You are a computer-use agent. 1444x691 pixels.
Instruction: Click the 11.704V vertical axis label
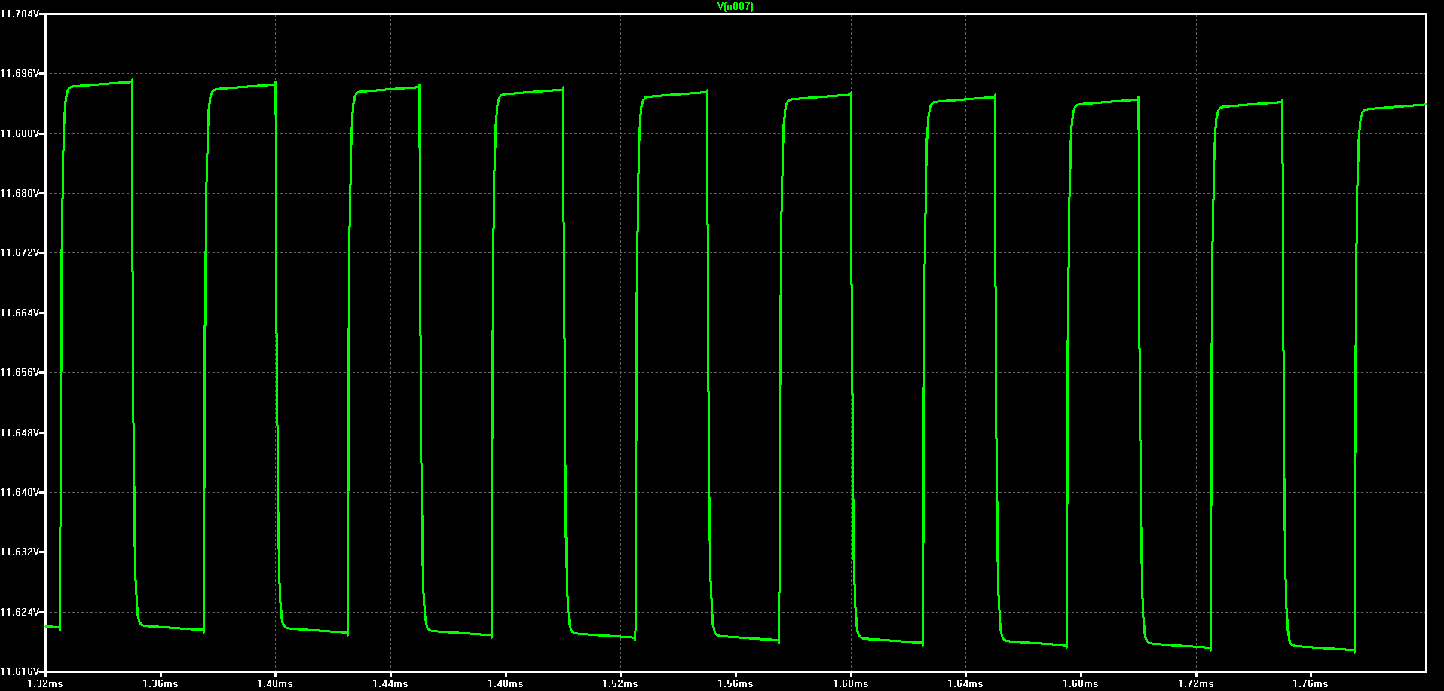pyautogui.click(x=19, y=14)
